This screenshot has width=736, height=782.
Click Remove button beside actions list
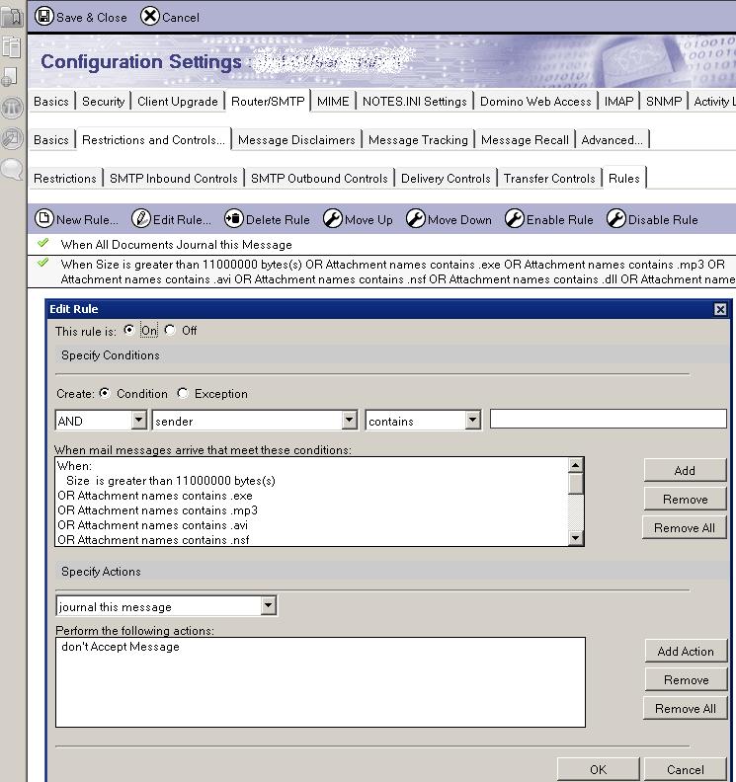(686, 679)
